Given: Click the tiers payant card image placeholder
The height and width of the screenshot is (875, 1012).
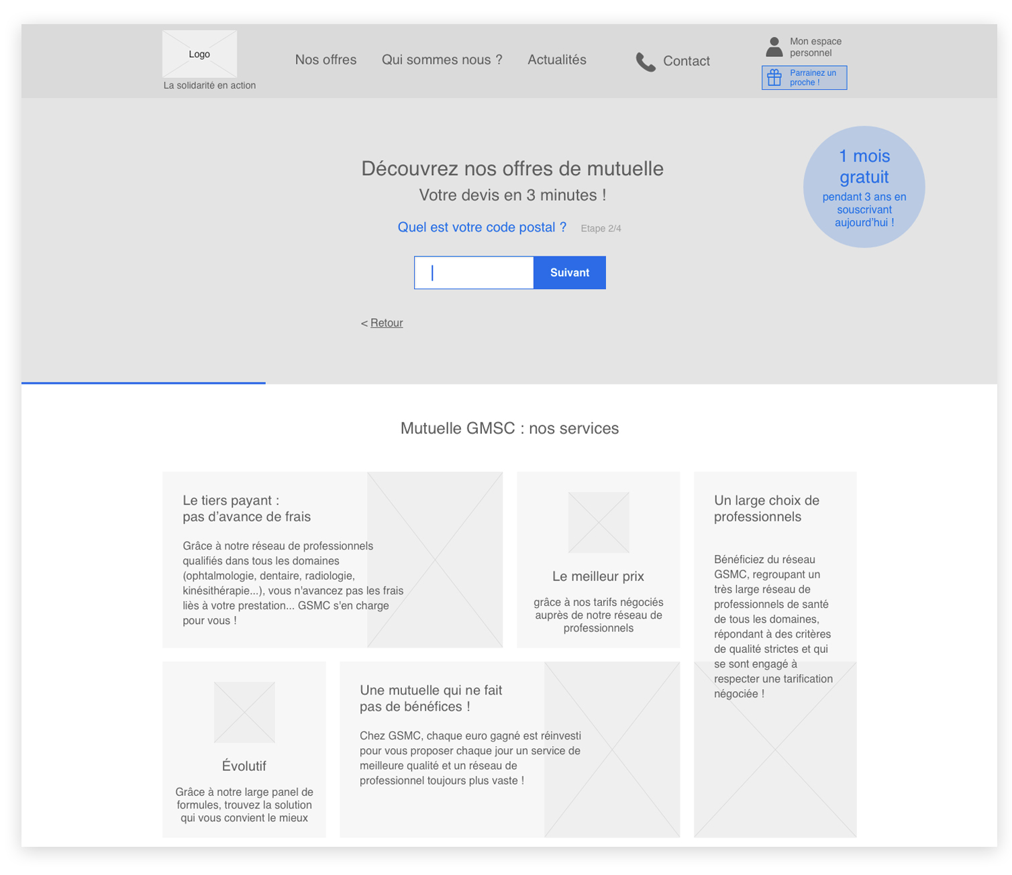Looking at the screenshot, I should coord(435,560).
